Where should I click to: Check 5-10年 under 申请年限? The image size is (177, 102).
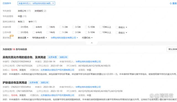click(x=86, y=27)
